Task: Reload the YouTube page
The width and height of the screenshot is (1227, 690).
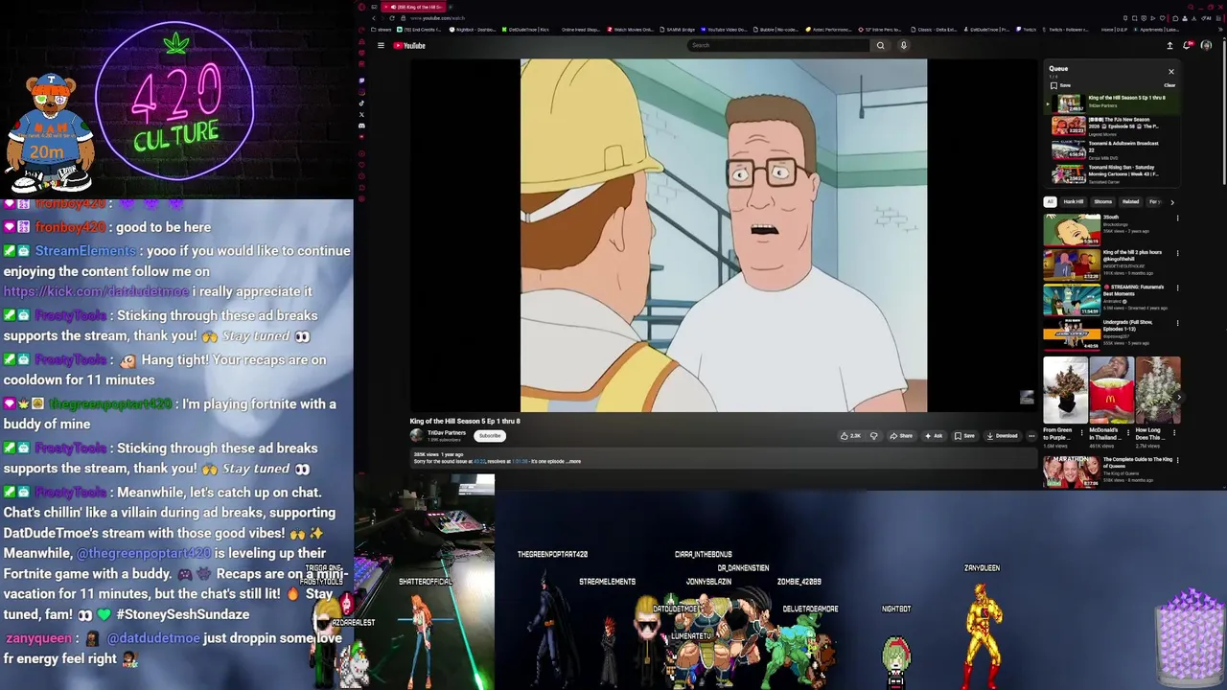Action: click(391, 18)
